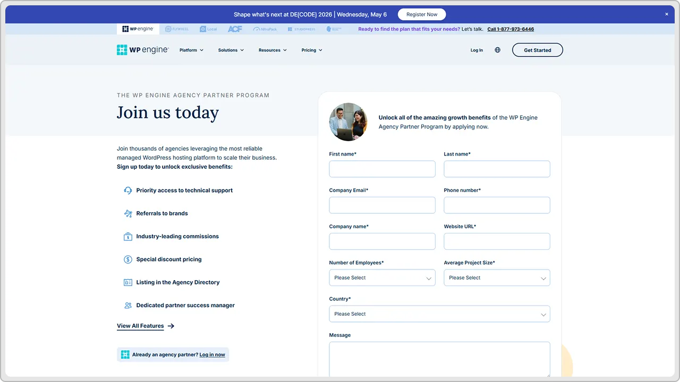Open the ACF brand logo

(x=235, y=29)
